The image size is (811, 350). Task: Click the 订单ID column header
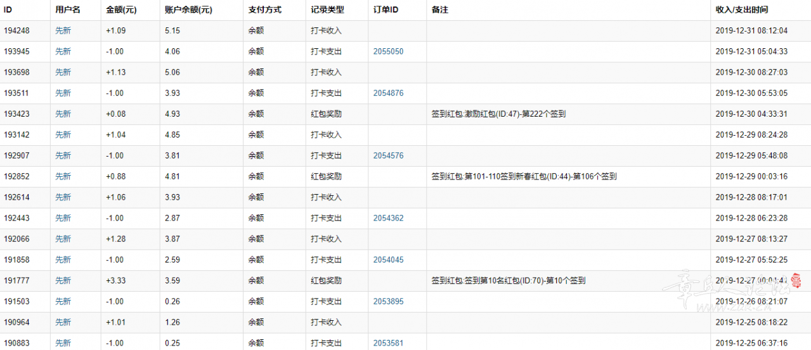click(x=386, y=10)
